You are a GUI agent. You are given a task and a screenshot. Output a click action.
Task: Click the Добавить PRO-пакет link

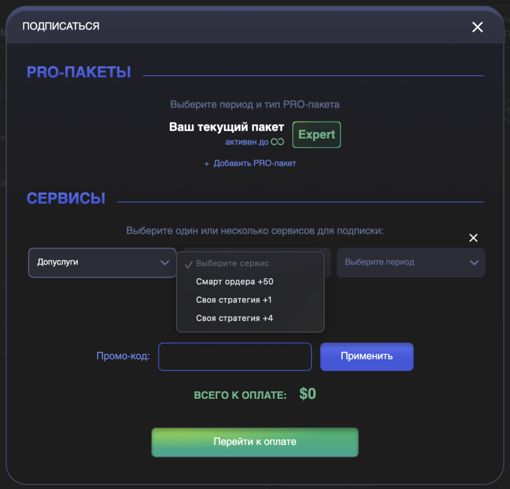[x=250, y=163]
